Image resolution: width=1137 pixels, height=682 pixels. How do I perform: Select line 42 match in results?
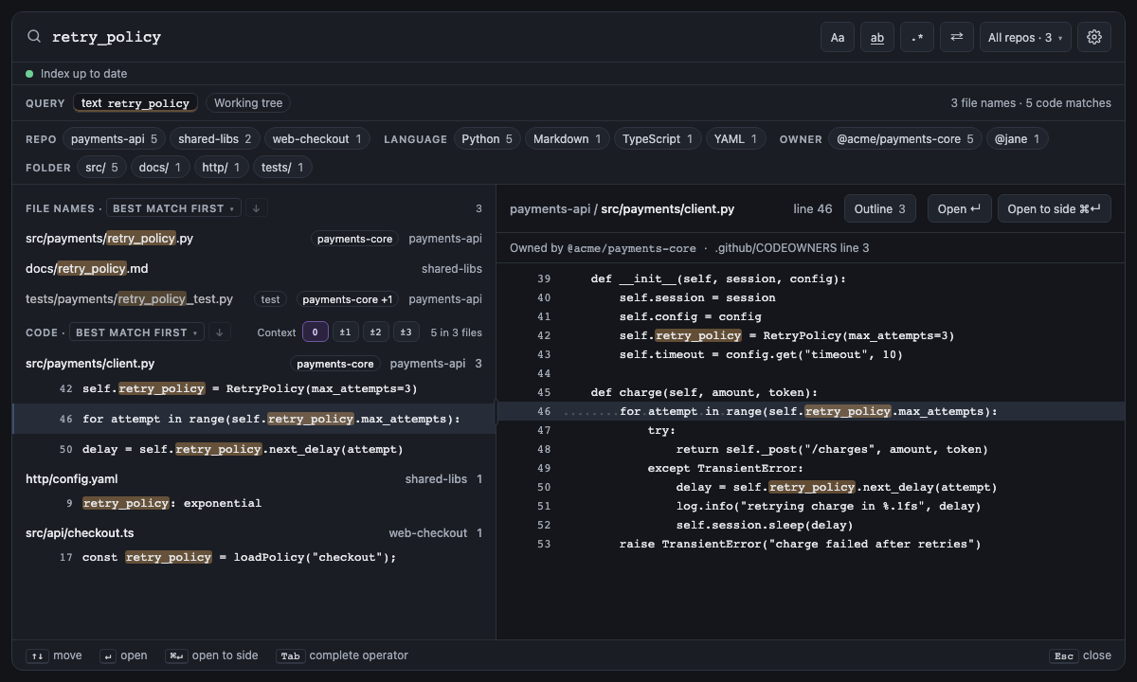pyautogui.click(x=254, y=388)
